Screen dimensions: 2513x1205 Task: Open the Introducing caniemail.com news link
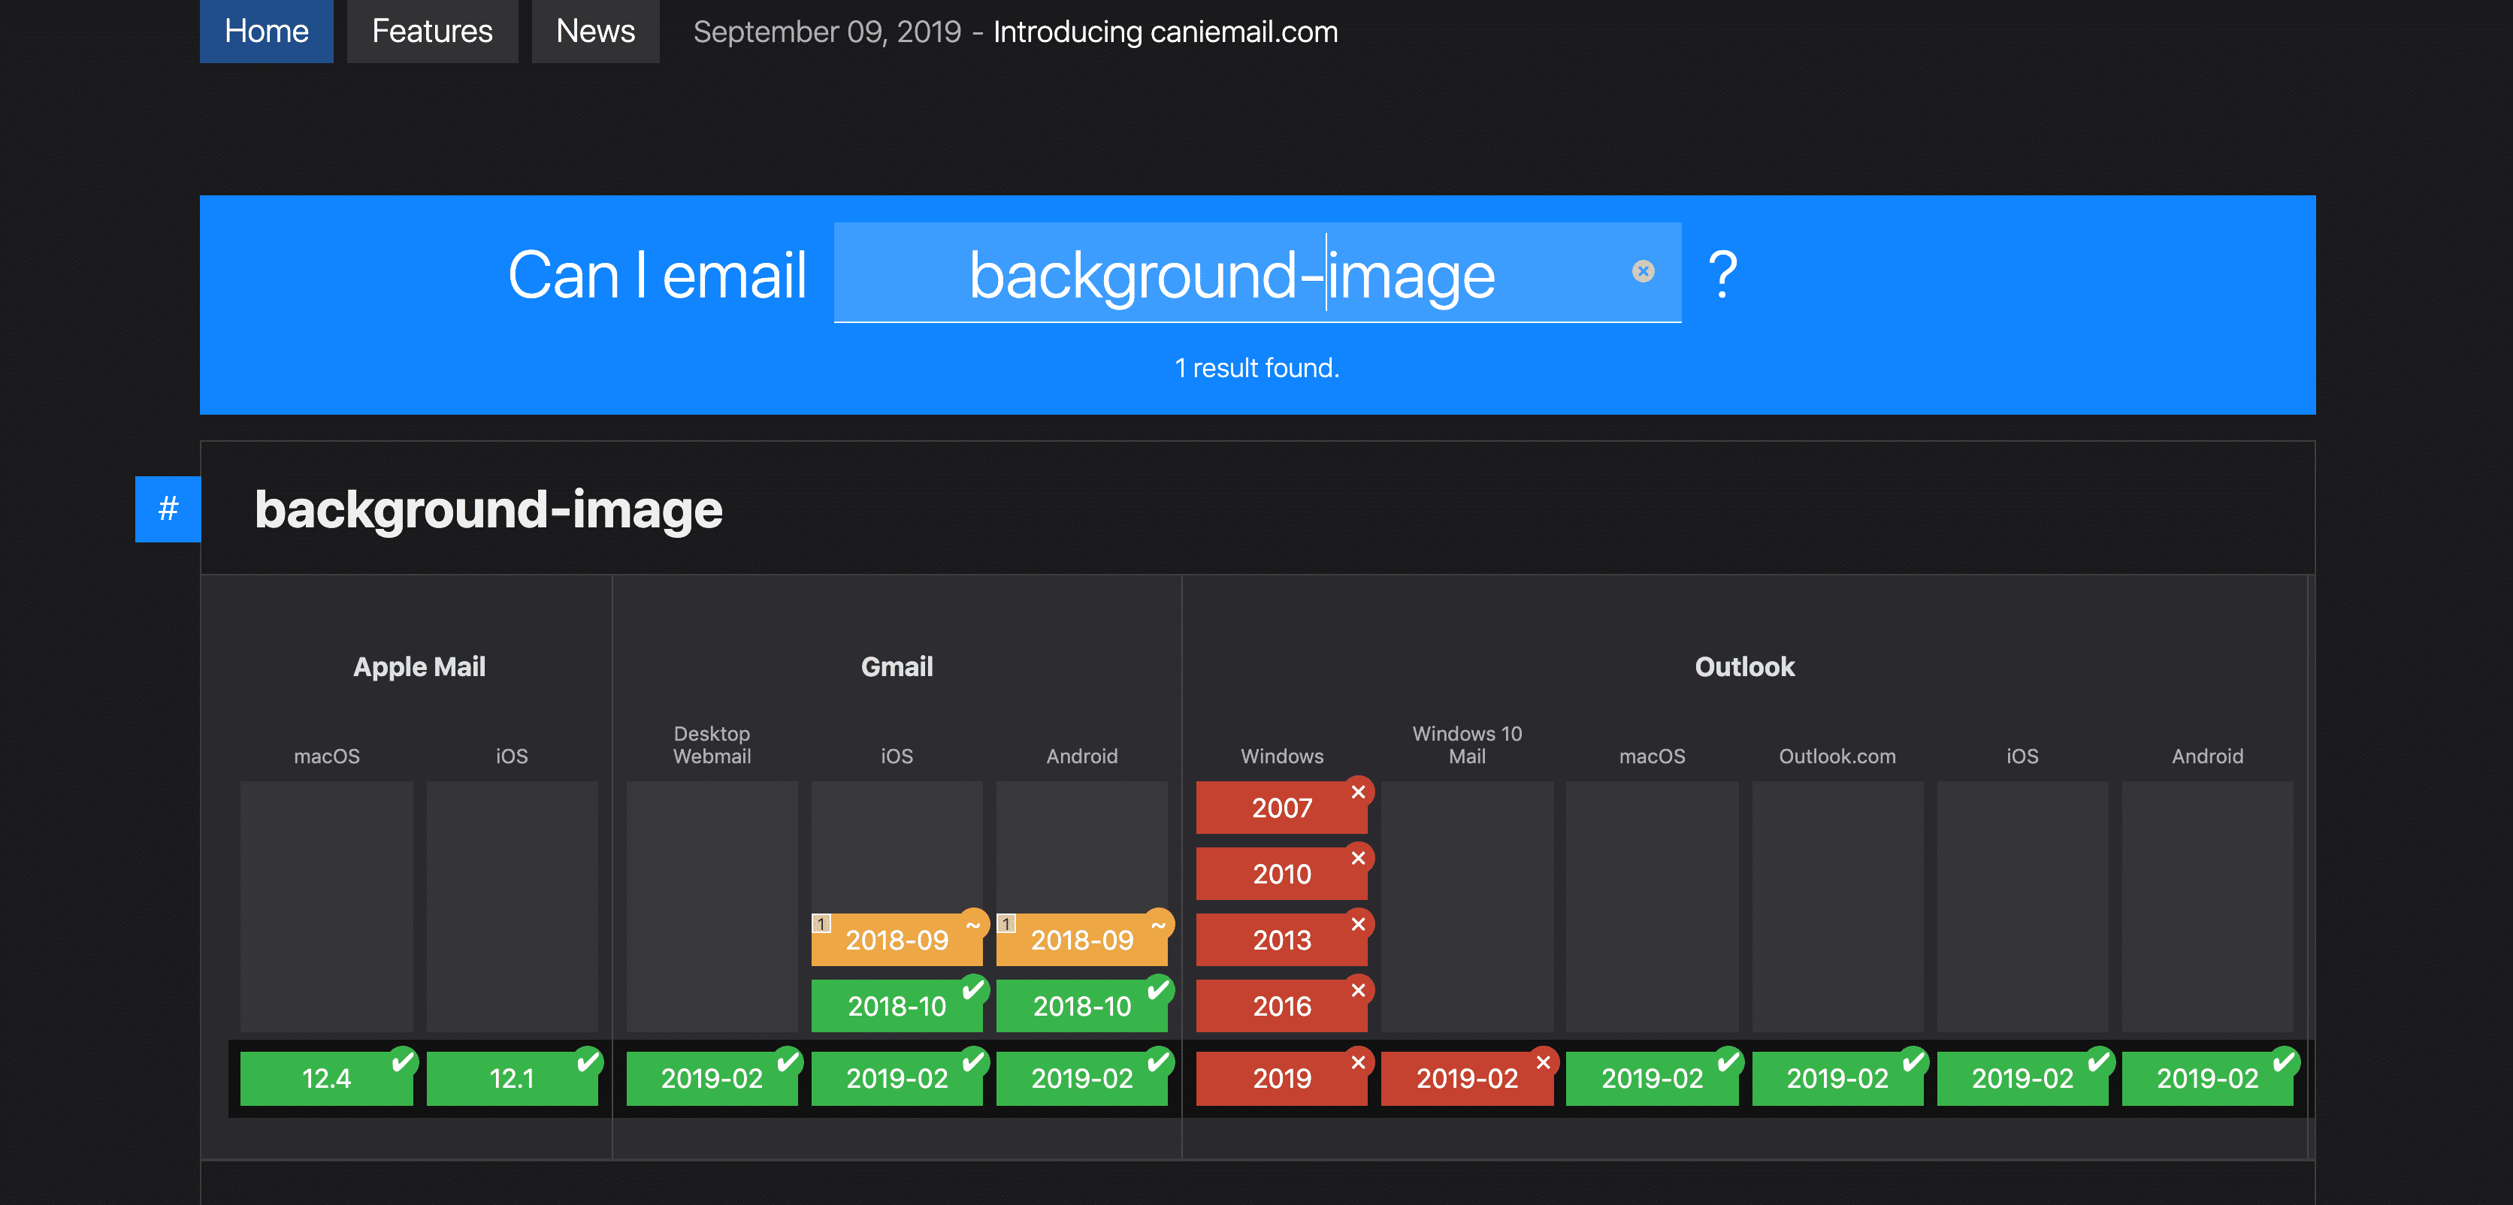(x=1165, y=32)
